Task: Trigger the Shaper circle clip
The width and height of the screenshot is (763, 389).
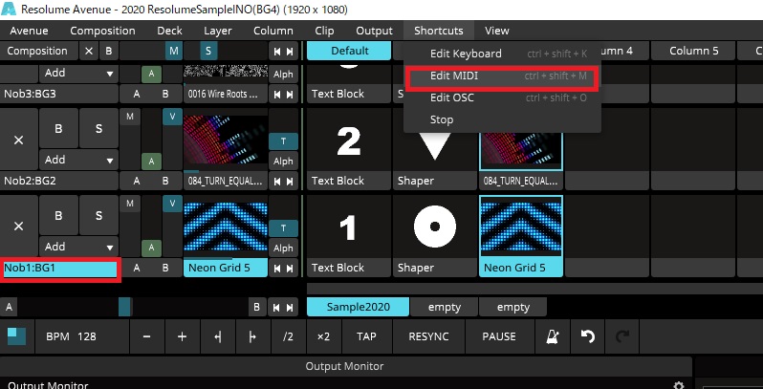Action: point(434,227)
